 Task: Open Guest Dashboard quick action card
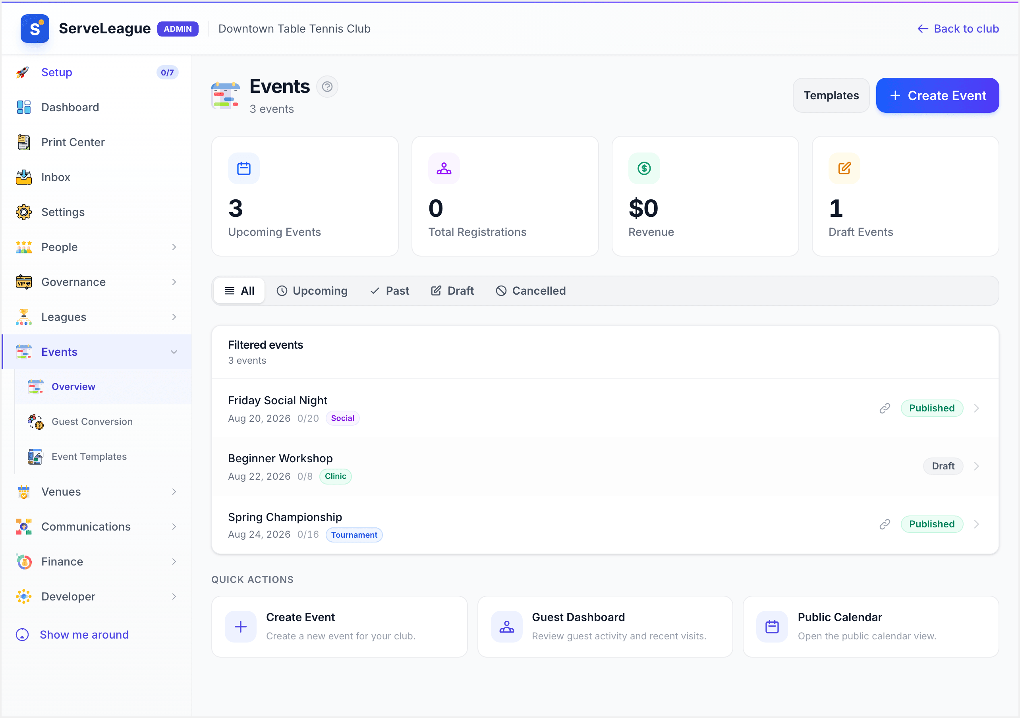click(x=605, y=627)
